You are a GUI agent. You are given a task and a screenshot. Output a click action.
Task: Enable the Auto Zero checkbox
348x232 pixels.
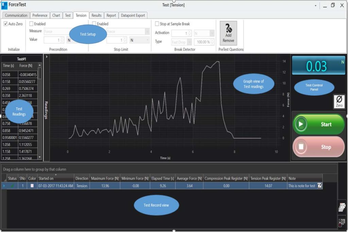tap(5, 24)
